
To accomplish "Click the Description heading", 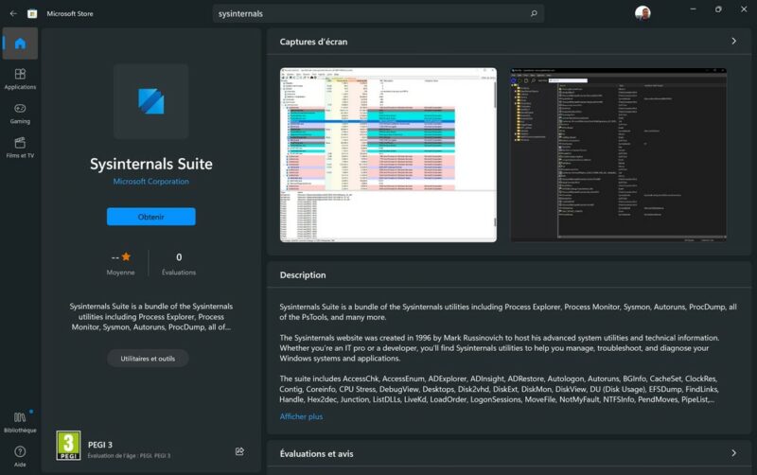I will click(x=303, y=275).
